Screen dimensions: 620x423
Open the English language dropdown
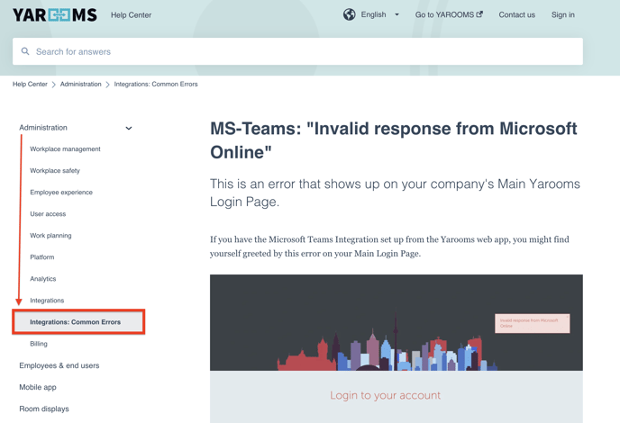click(379, 14)
